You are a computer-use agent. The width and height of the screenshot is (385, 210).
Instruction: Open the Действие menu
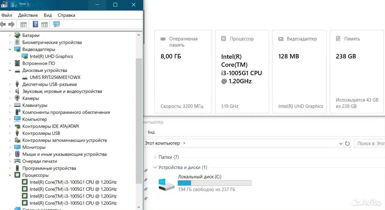(28, 15)
